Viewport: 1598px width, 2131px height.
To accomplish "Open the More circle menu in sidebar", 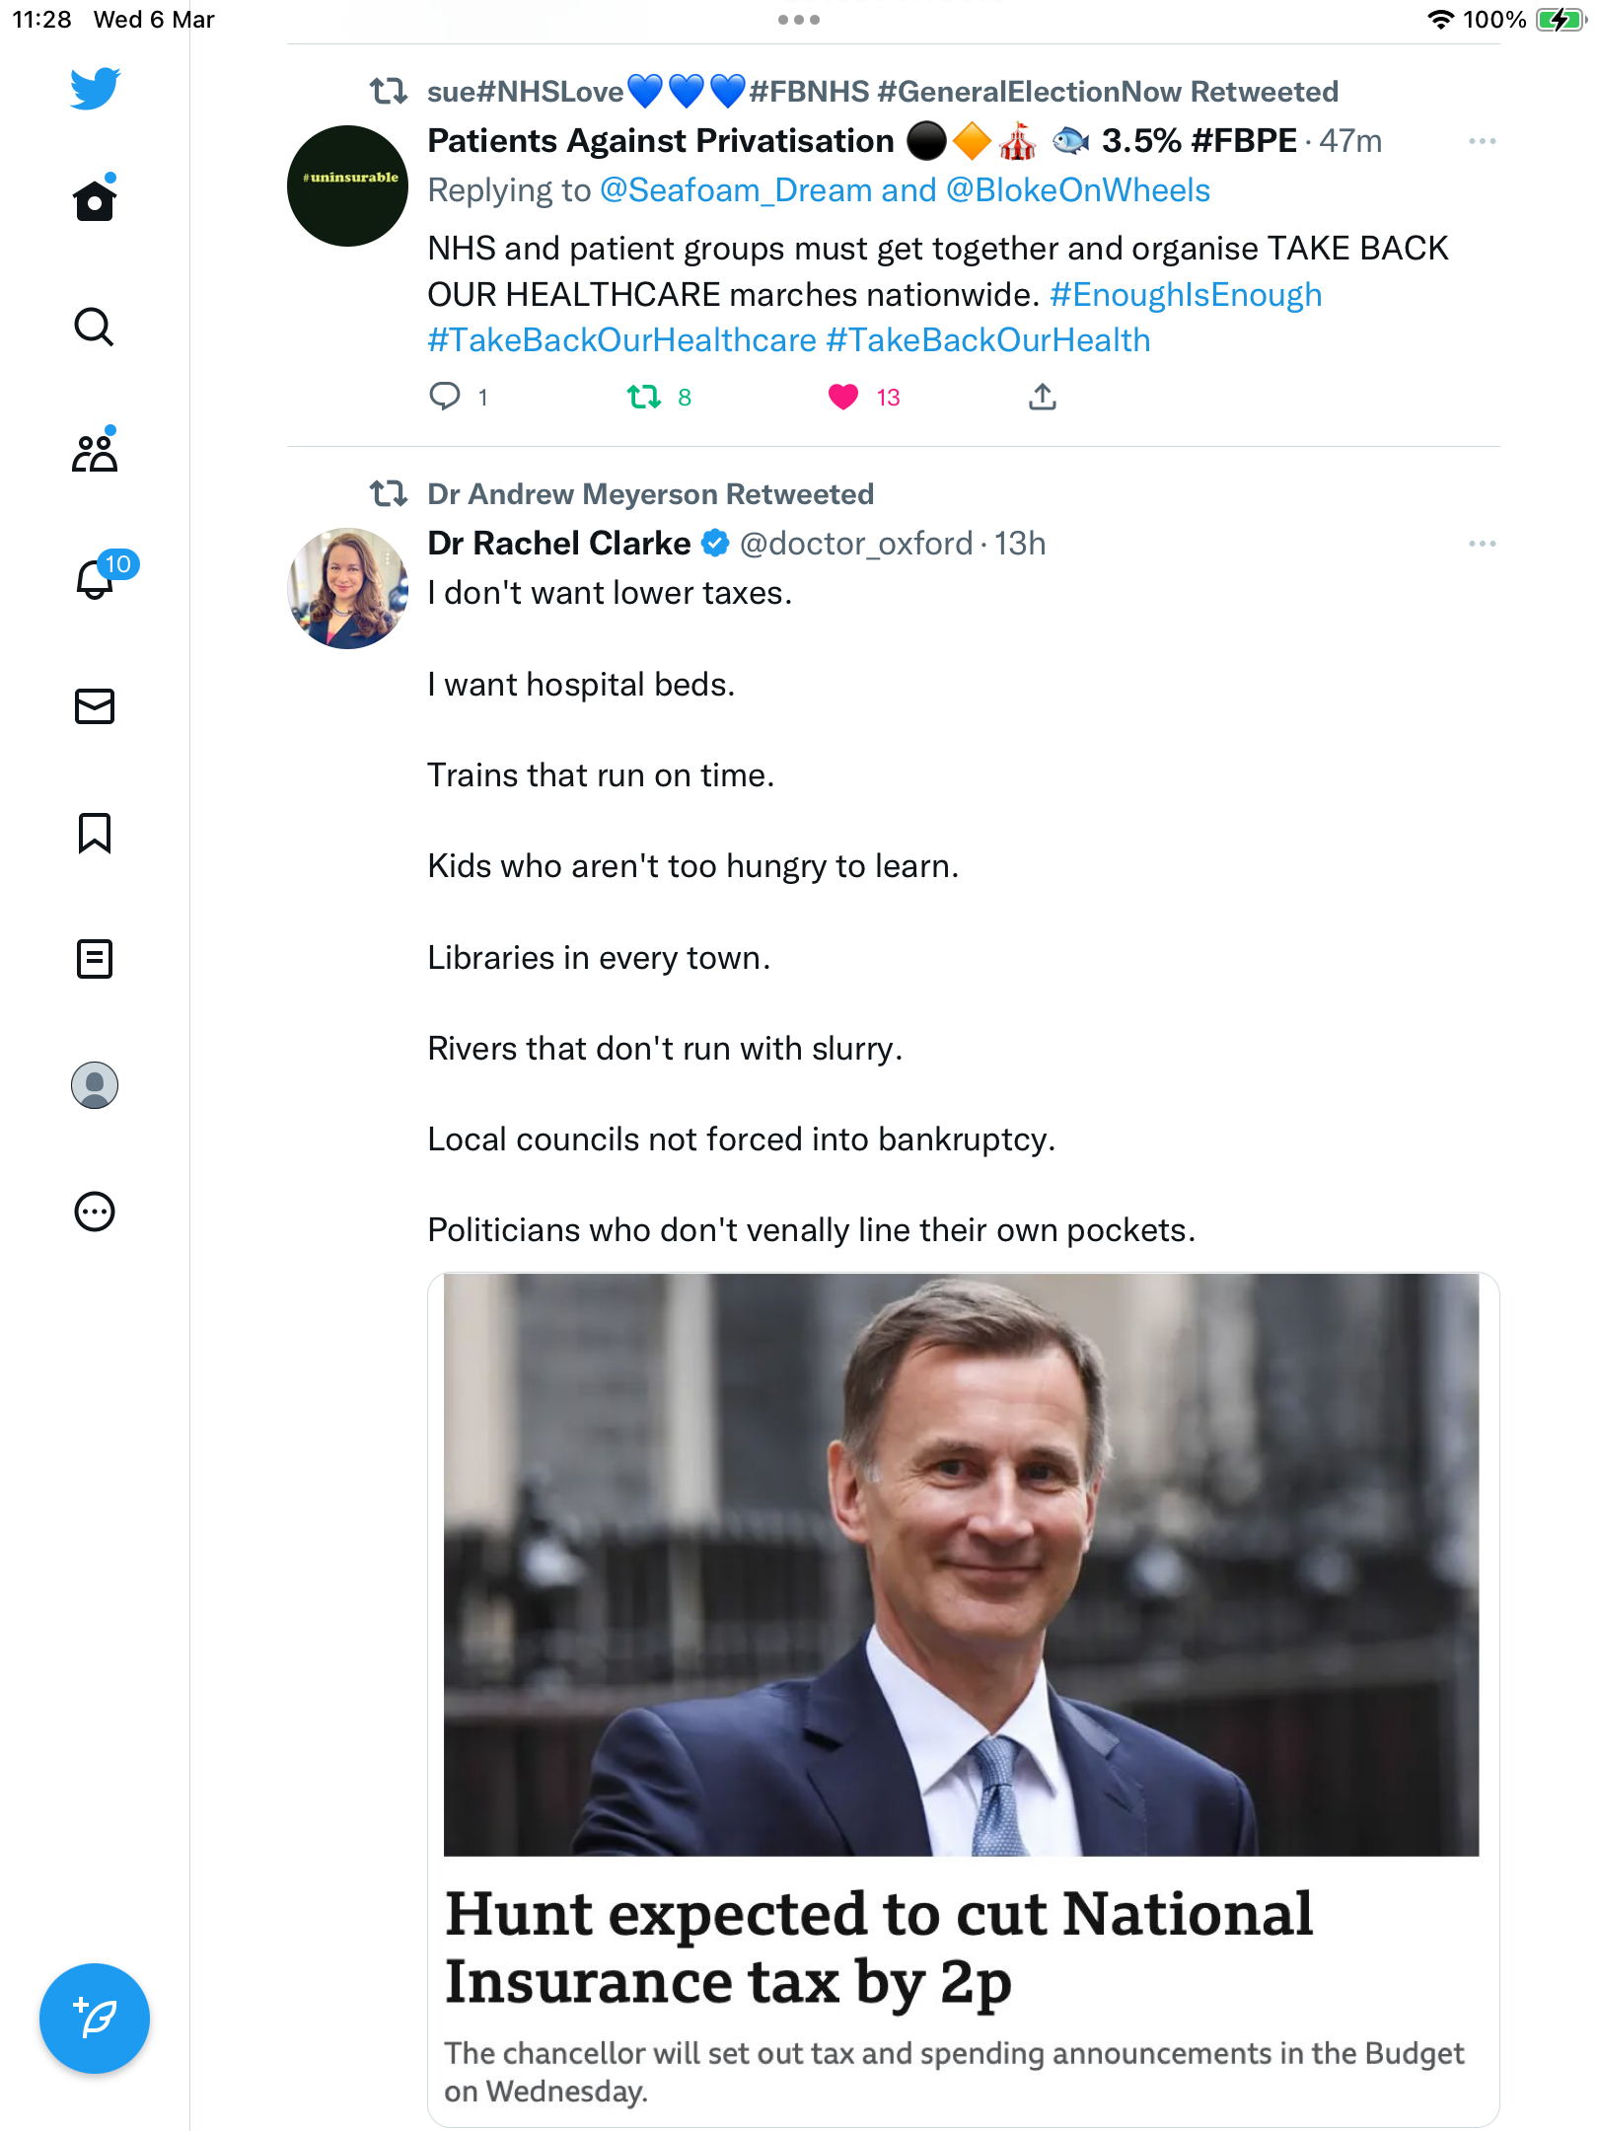I will [x=95, y=1211].
